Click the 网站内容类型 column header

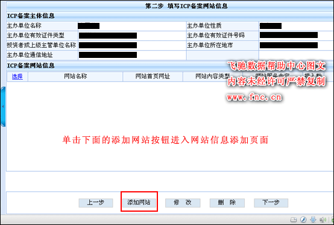[213, 77]
